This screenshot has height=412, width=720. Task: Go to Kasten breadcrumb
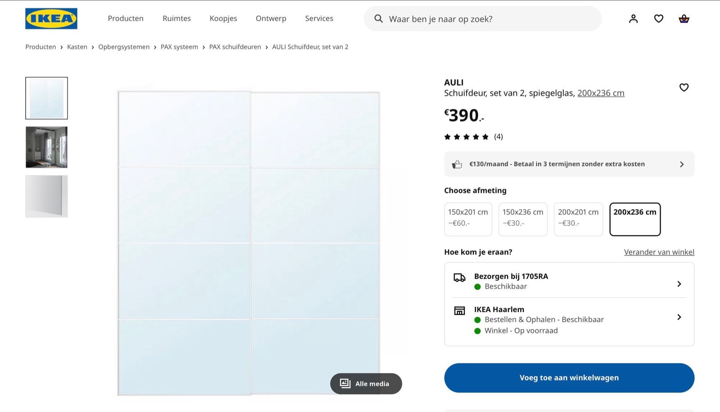pyautogui.click(x=77, y=47)
